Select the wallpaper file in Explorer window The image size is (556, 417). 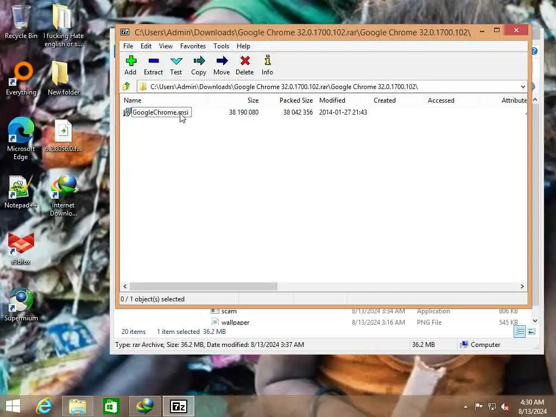click(235, 323)
